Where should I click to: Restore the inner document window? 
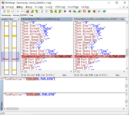(x=124, y=7)
